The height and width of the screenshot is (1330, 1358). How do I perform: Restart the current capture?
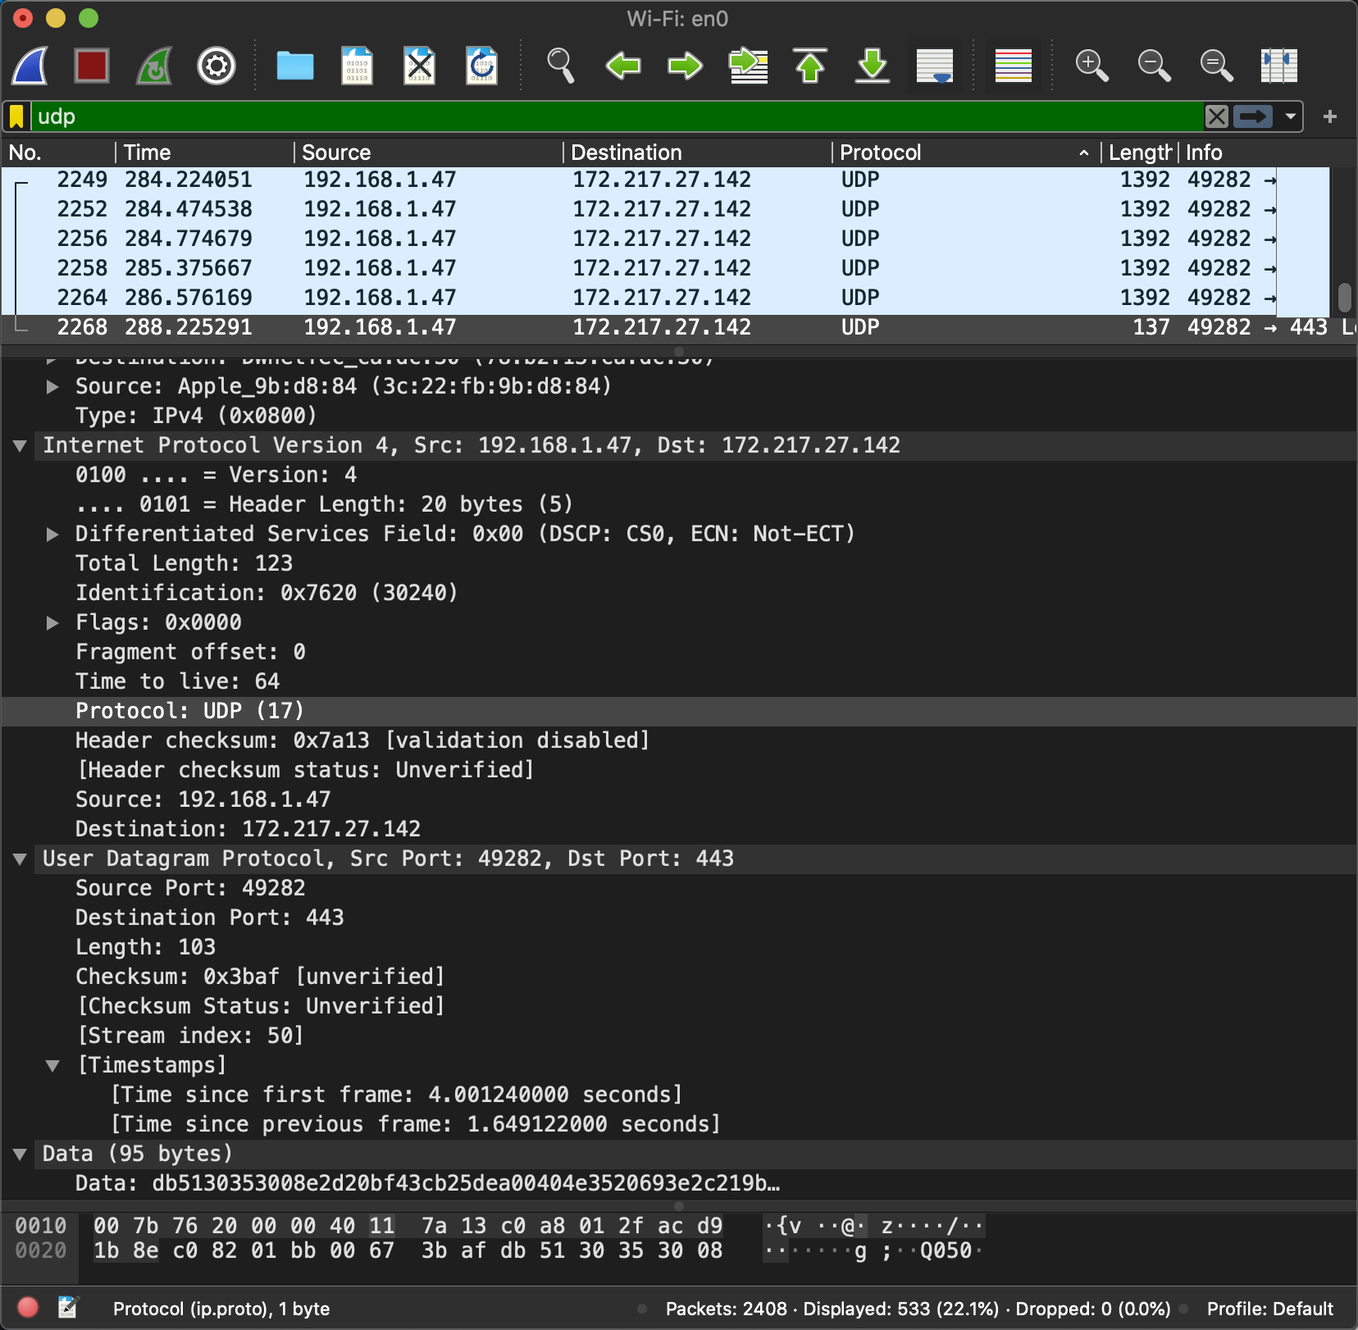(x=154, y=66)
